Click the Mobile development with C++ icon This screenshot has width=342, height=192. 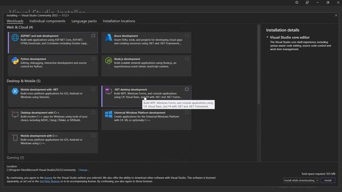tap(15, 138)
